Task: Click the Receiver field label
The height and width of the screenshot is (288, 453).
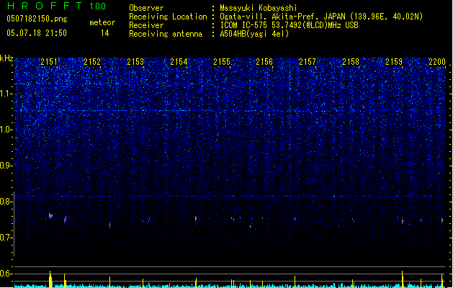Action: tap(146, 25)
